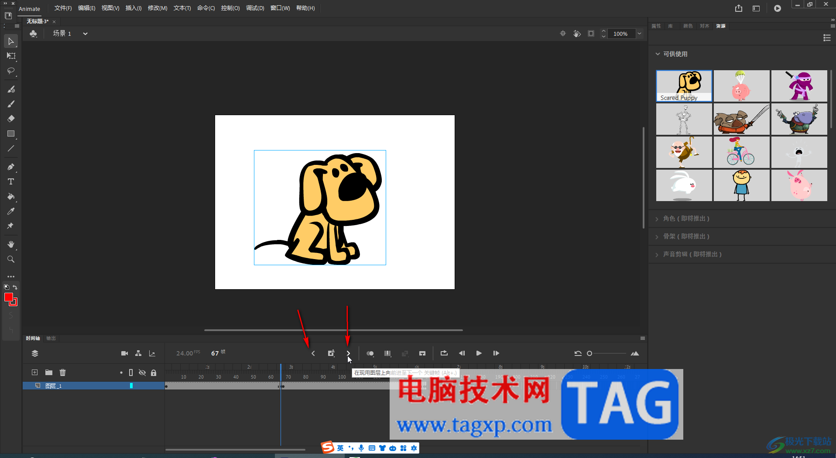Select the Free Transform tool
836x458 pixels.
coord(11,56)
